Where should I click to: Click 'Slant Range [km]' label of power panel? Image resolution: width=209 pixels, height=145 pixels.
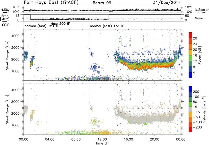7,55
